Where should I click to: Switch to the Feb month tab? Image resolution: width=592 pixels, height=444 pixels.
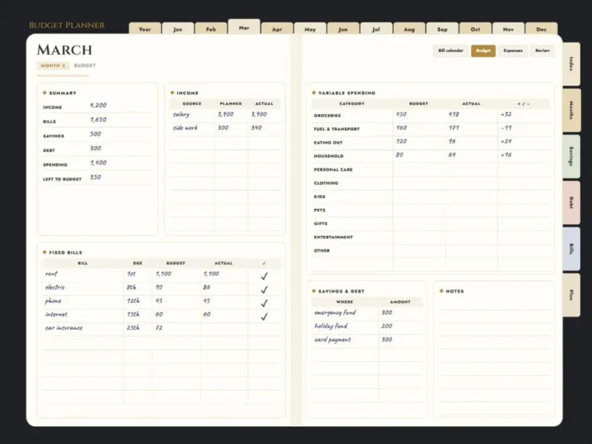[x=211, y=29]
